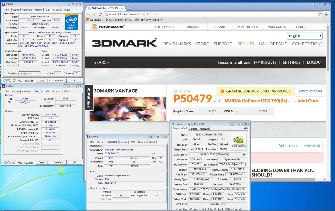The height and width of the screenshot is (211, 335).
Task: Click the orange warning icon in driver notice
Action: [x=222, y=91]
